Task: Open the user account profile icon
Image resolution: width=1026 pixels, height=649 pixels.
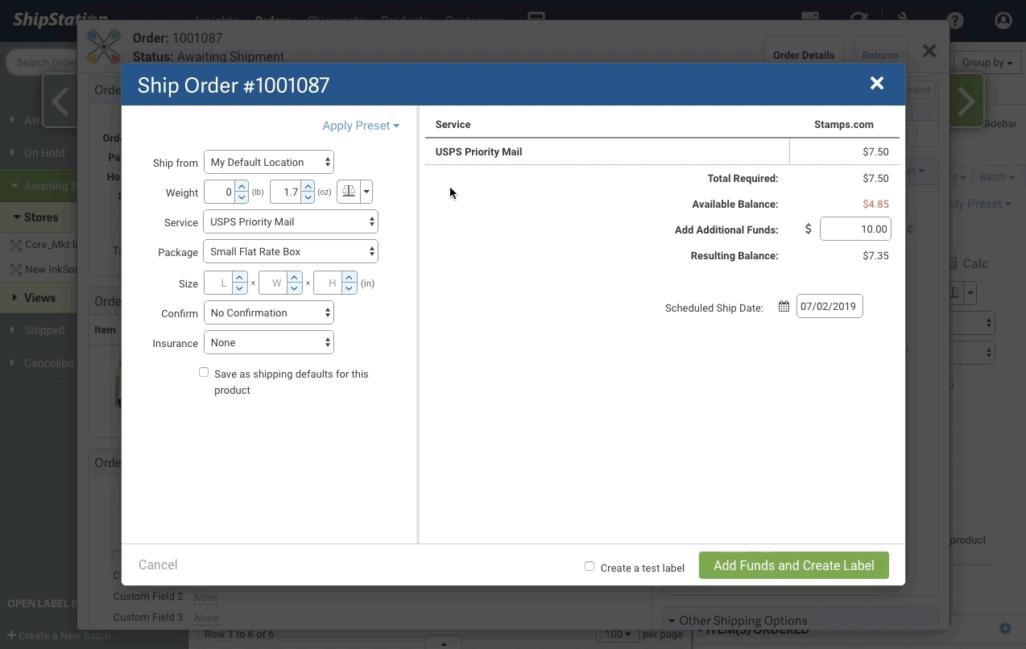Action: (x=1003, y=21)
